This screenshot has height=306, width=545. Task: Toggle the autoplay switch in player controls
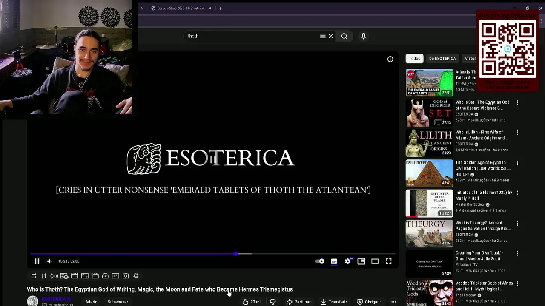[319, 261]
